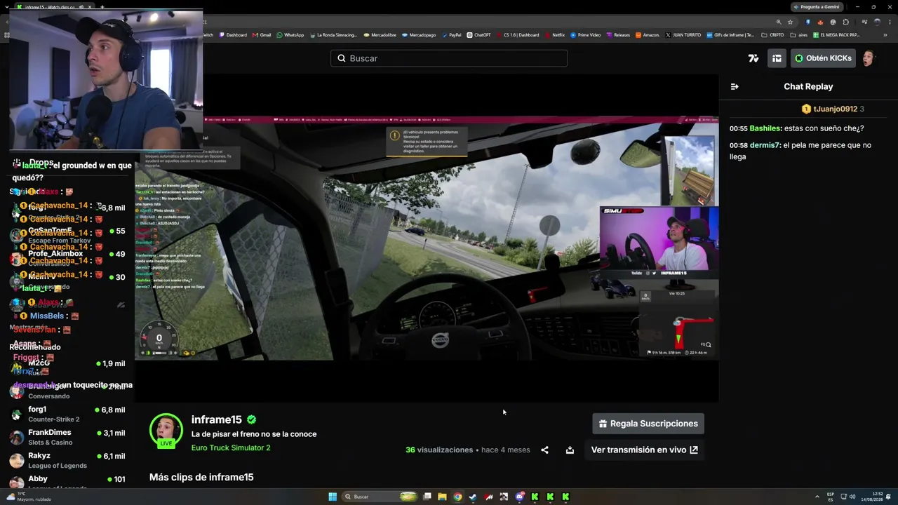Open Abby recommended channel

point(67,481)
